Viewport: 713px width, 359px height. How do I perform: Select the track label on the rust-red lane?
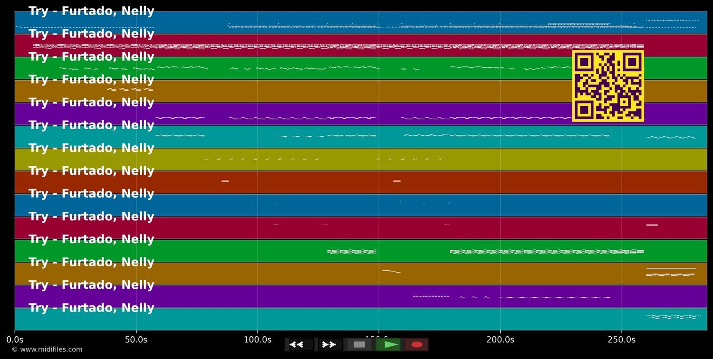tap(91, 171)
